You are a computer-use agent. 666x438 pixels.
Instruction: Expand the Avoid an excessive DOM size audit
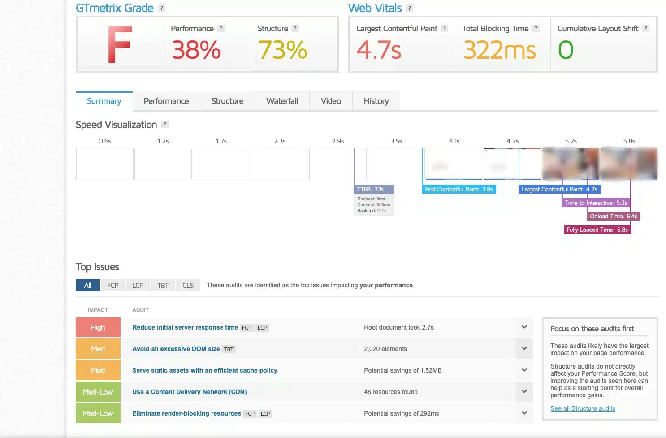click(x=524, y=349)
